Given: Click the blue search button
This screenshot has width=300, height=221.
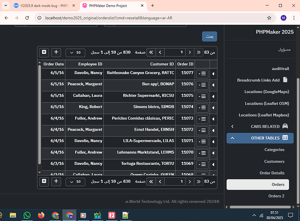Looking at the screenshot, I should (x=209, y=37).
